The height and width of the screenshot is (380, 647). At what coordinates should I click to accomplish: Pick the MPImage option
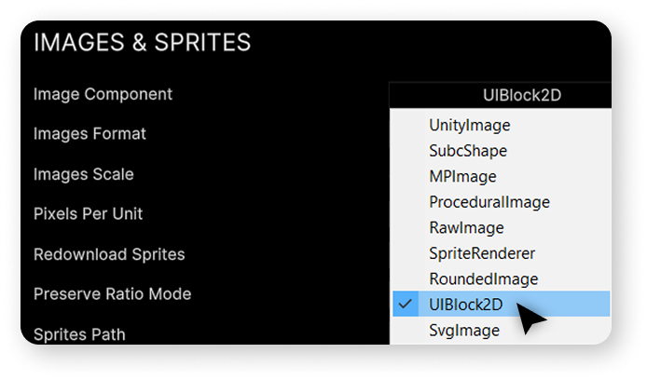pyautogui.click(x=462, y=176)
